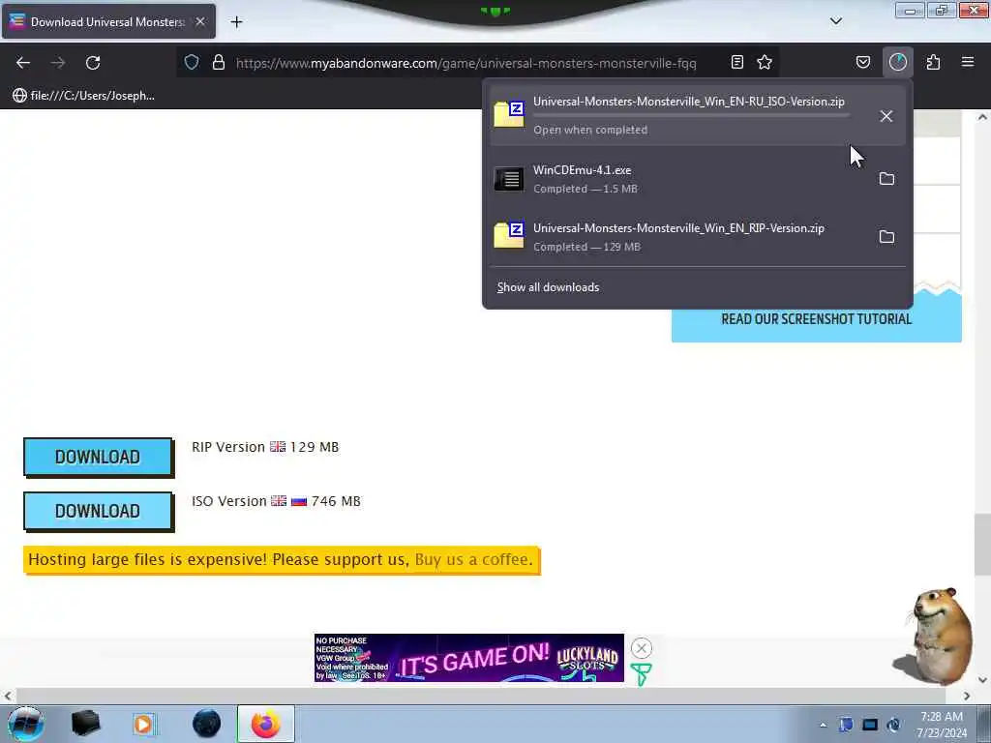Open the taskbar clock 7:28 AM
The image size is (991, 743).
coord(942,725)
